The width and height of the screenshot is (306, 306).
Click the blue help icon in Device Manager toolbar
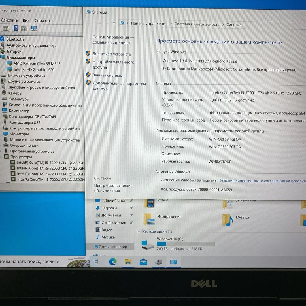pyautogui.click(x=16, y=28)
